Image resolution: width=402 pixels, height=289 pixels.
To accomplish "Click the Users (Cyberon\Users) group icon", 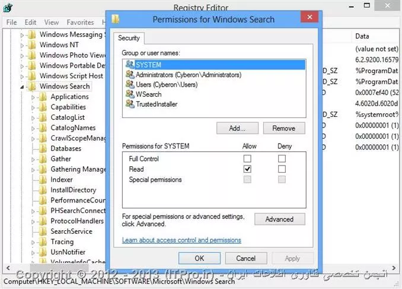I will pos(130,84).
